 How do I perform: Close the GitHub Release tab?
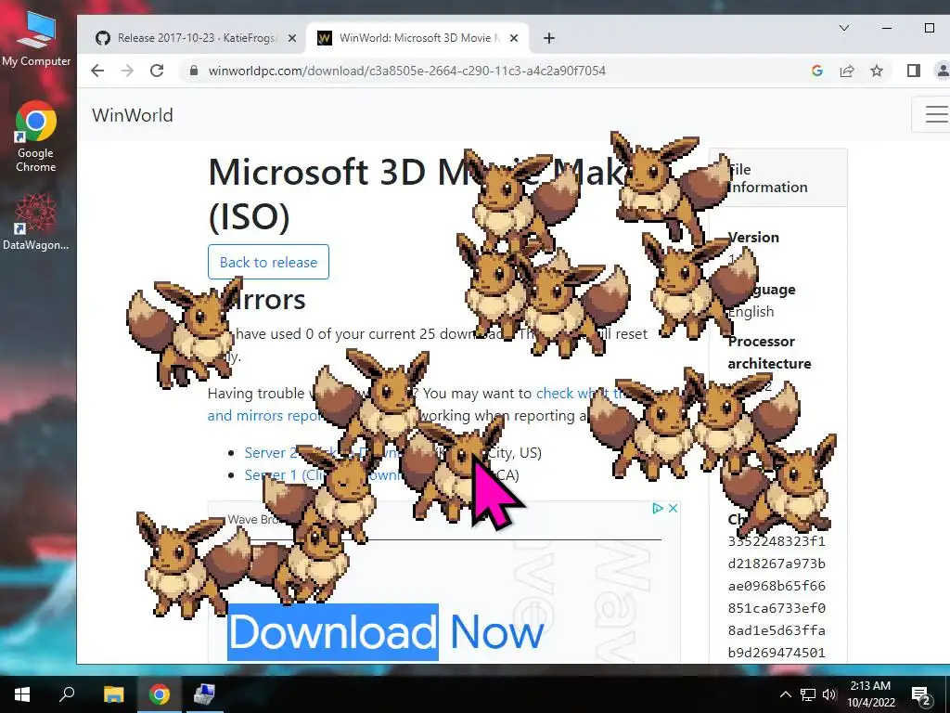pyautogui.click(x=292, y=38)
